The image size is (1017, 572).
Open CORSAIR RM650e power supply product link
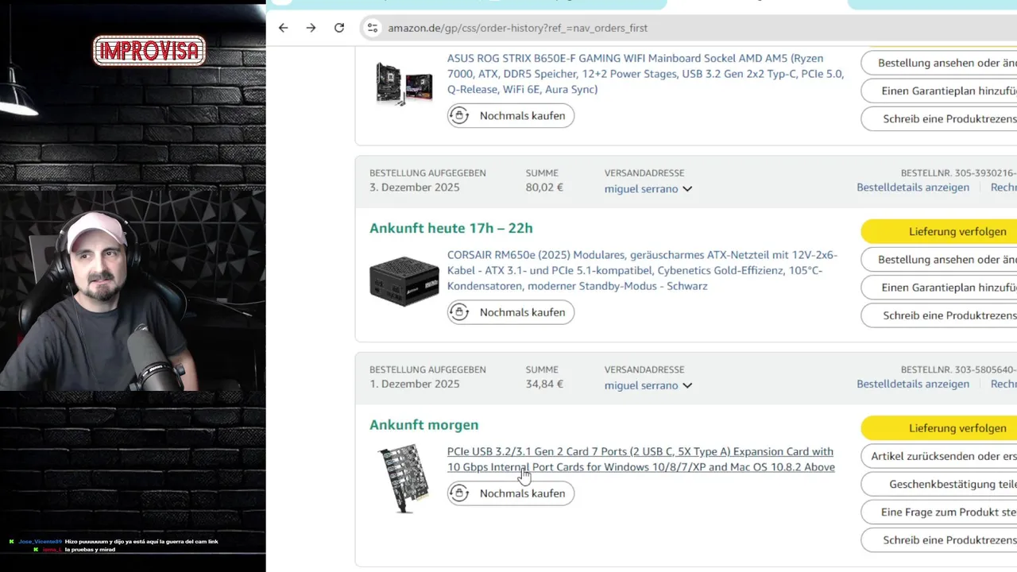point(642,270)
